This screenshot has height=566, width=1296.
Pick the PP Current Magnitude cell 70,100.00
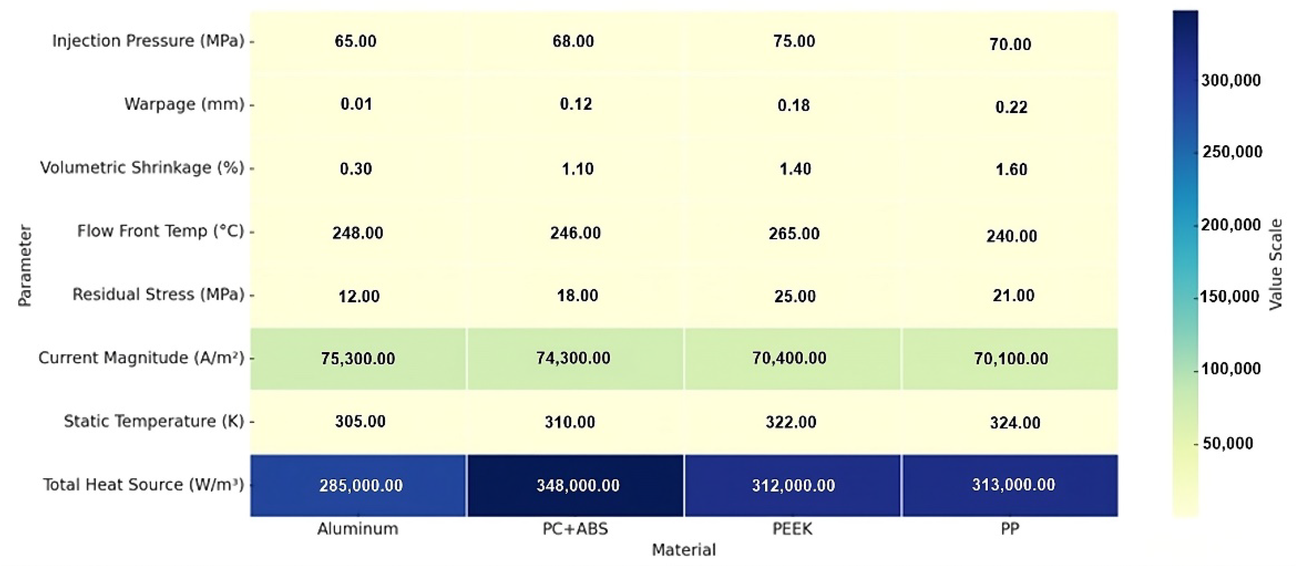tap(1011, 358)
